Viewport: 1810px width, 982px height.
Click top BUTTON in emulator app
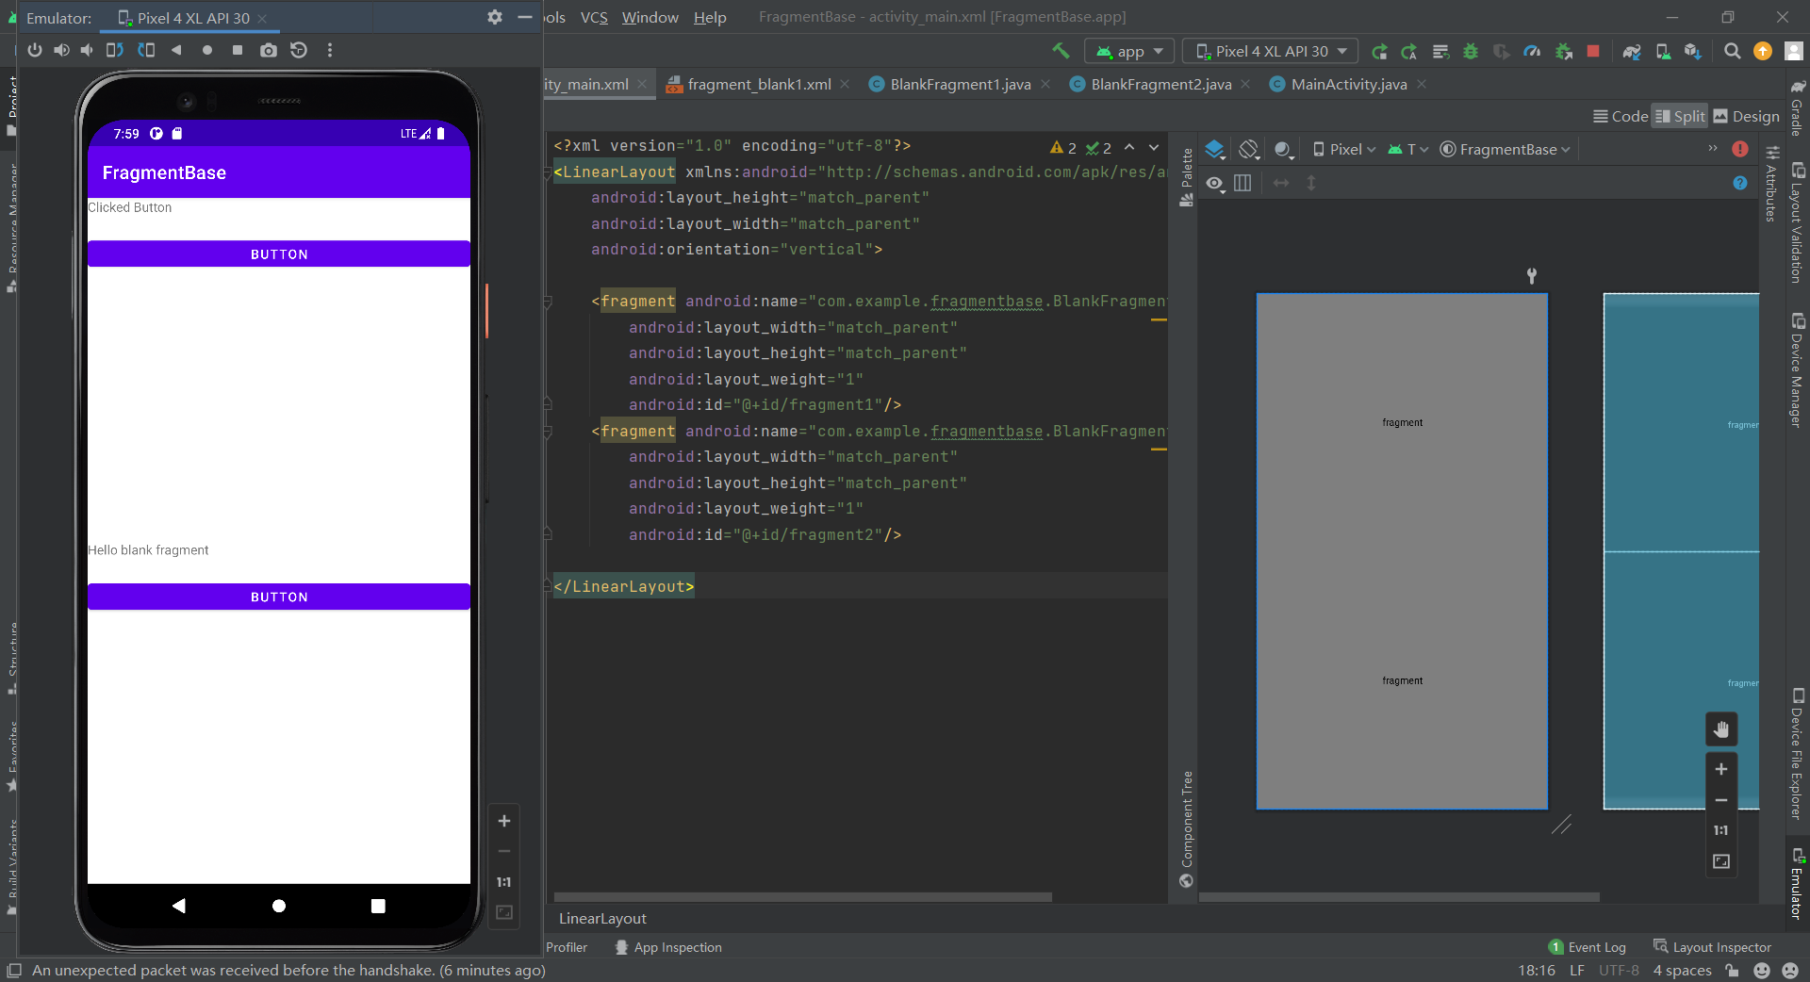click(279, 254)
